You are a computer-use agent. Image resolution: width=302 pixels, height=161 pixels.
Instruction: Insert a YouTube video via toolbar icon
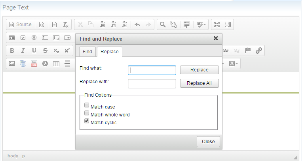click(34, 64)
